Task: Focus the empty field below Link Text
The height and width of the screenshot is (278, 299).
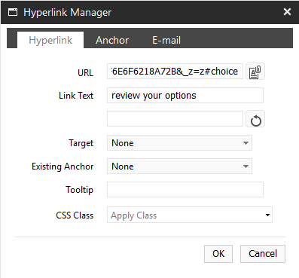Action: [175, 119]
